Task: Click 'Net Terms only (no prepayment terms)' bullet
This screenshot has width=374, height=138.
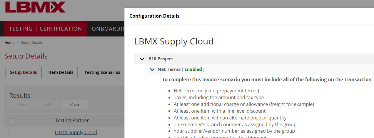Action: (x=216, y=91)
